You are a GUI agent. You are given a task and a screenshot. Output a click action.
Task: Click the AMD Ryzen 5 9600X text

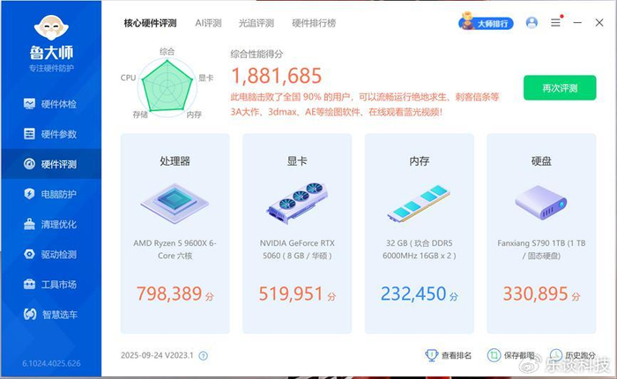coord(175,249)
